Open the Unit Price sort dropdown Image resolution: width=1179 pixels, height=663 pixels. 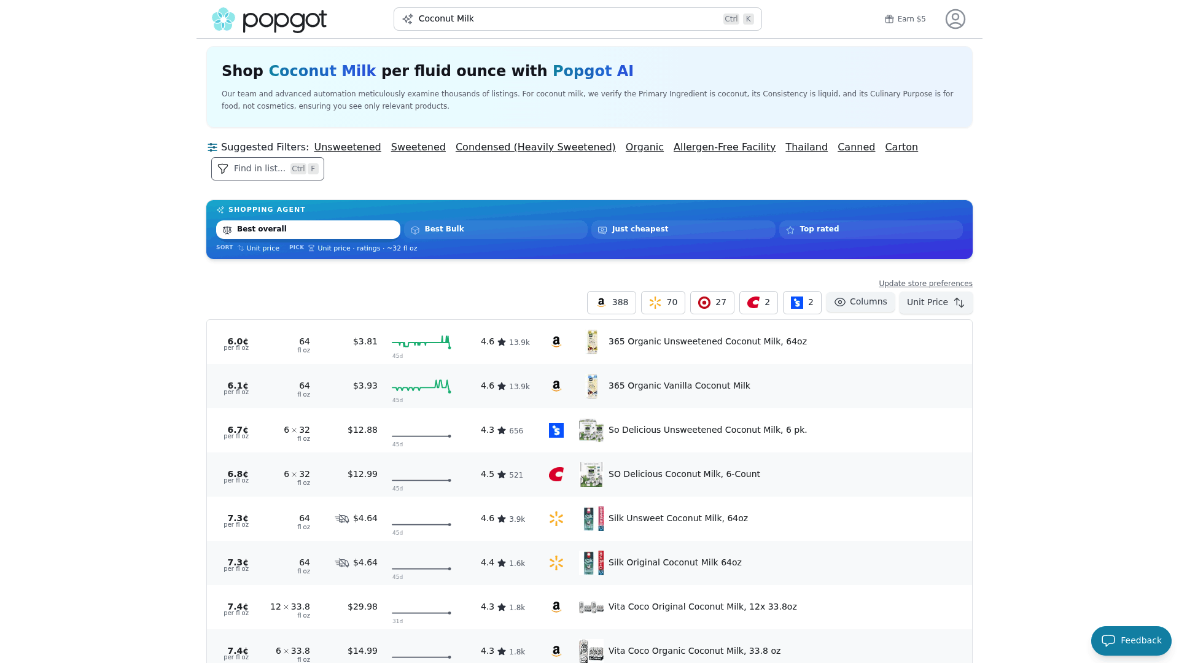tap(936, 303)
